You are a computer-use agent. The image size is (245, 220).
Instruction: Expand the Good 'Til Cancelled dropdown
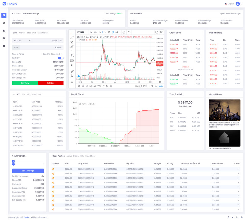[x=53, y=54]
